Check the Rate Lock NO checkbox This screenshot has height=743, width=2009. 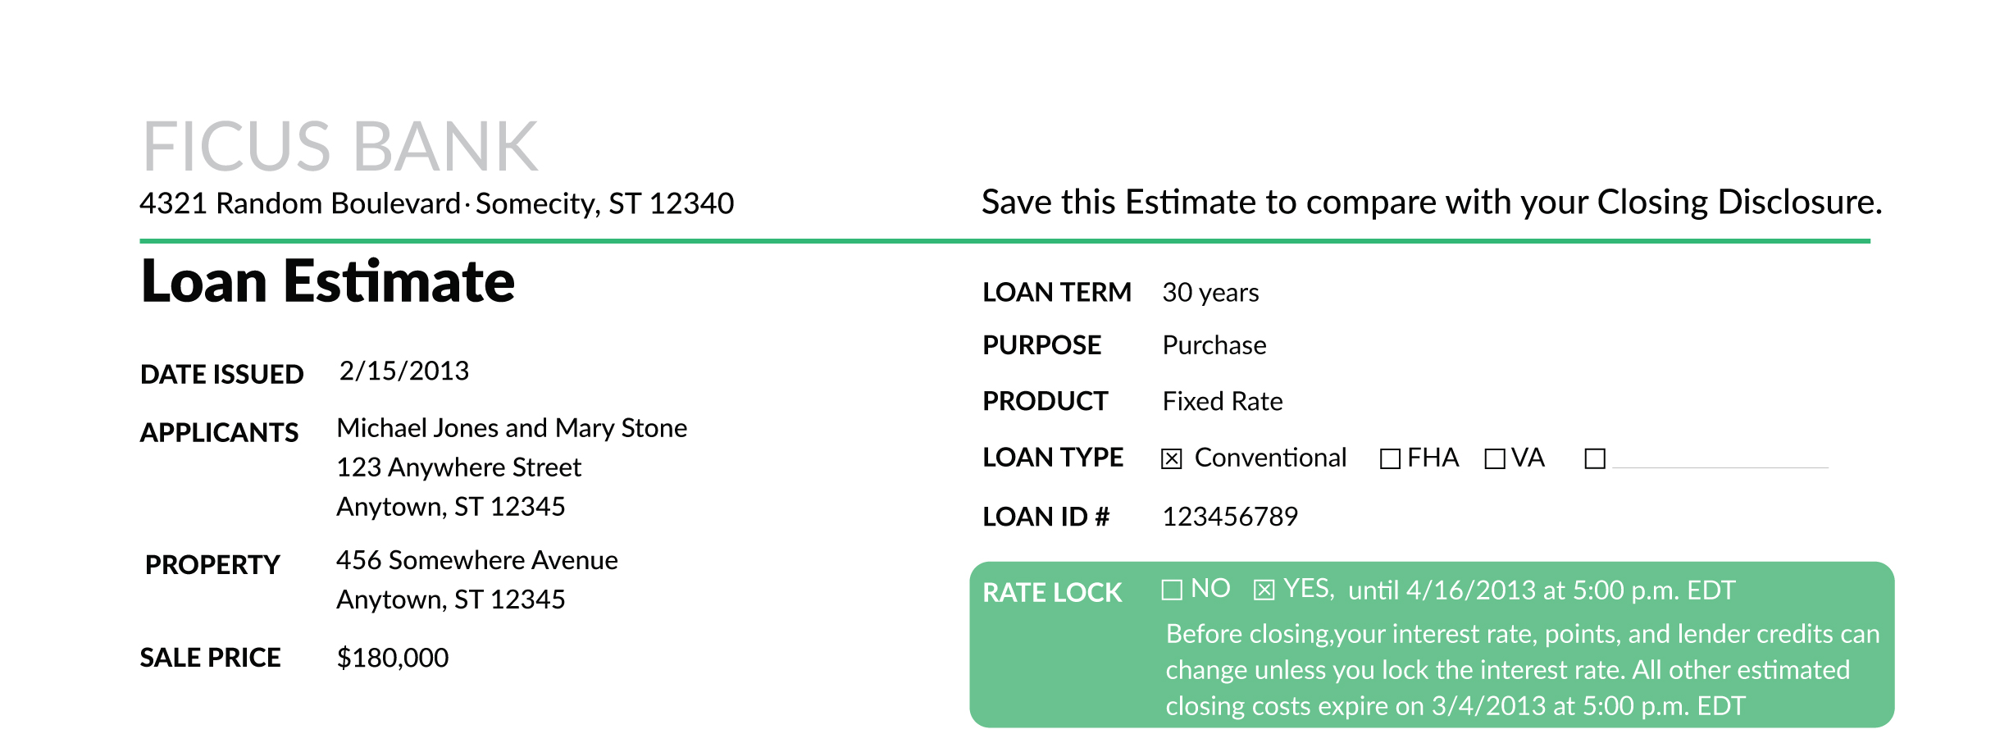pyautogui.click(x=1172, y=590)
